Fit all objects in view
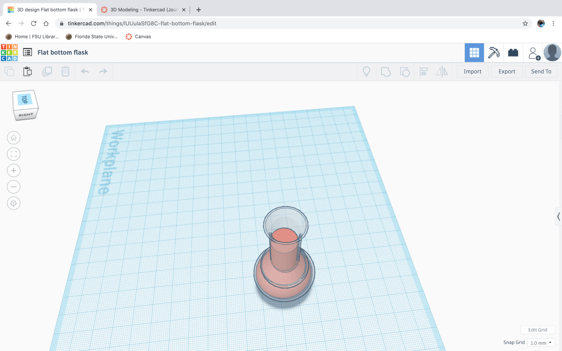This screenshot has height=351, width=562. [14, 154]
